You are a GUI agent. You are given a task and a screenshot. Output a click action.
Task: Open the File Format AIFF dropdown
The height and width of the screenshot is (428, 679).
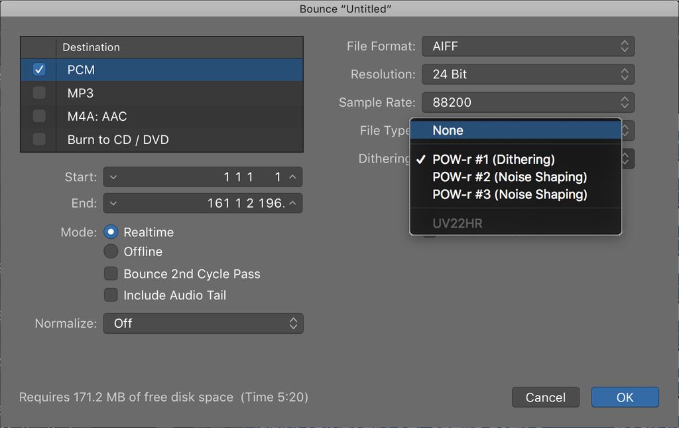(528, 46)
